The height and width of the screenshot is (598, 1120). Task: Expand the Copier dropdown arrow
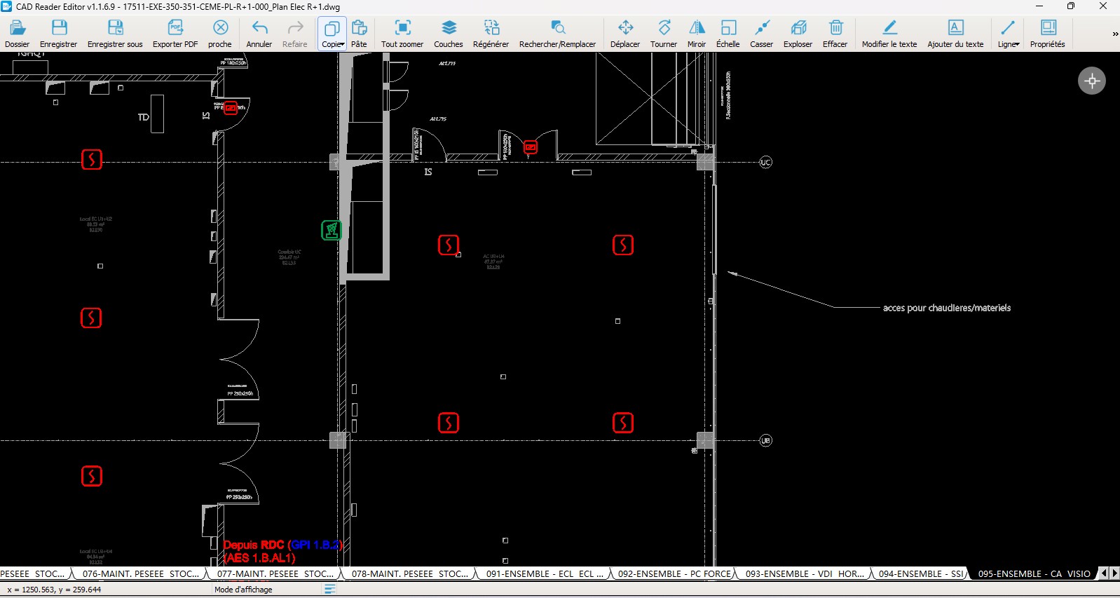[343, 44]
